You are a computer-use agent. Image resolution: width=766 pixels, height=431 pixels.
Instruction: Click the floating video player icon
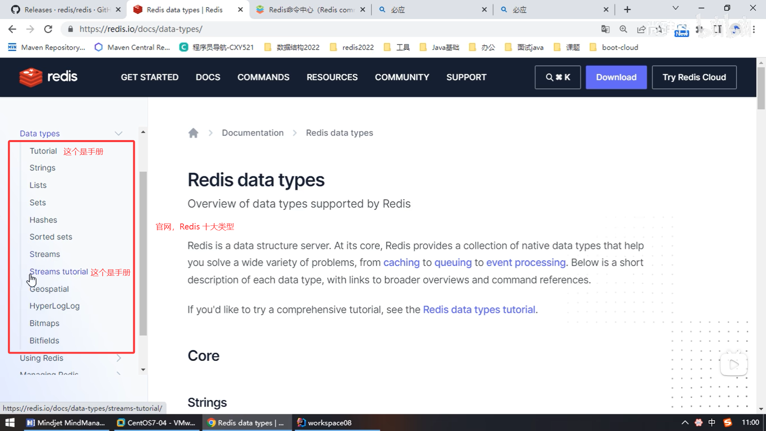pyautogui.click(x=733, y=364)
